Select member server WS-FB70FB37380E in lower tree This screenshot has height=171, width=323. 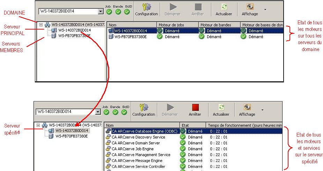[72, 136]
